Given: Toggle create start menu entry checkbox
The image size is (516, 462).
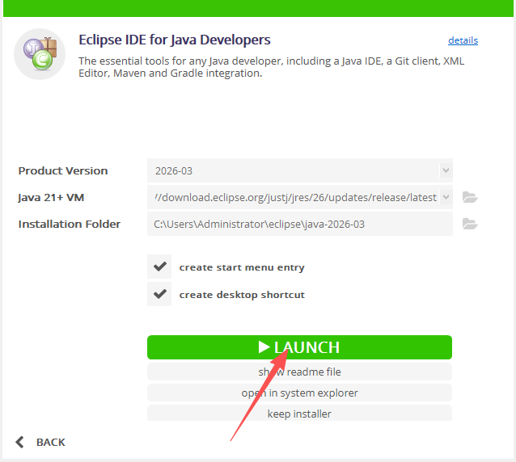Looking at the screenshot, I should point(159,267).
